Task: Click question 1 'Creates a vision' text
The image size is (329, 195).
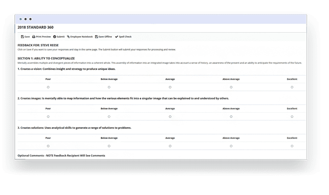Action: [x=66, y=69]
